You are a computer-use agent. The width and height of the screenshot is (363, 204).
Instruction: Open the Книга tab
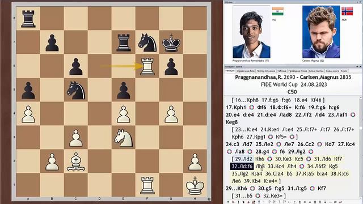click(344, 71)
